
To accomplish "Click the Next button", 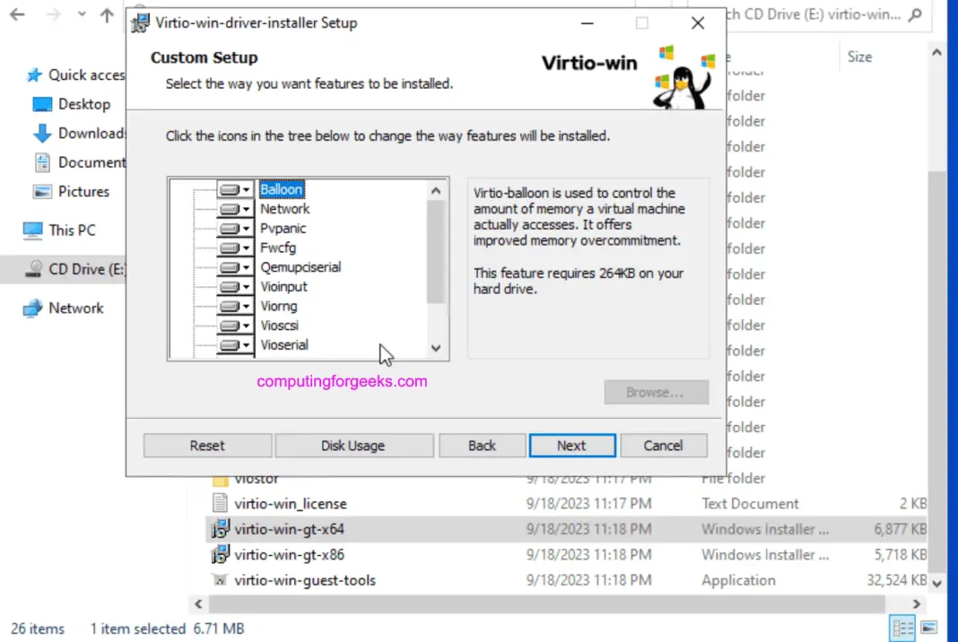I will pyautogui.click(x=571, y=445).
